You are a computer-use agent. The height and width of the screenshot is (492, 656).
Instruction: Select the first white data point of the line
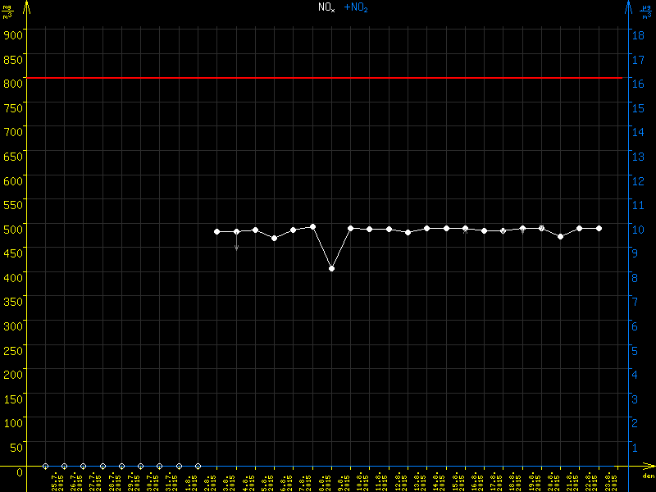(217, 232)
